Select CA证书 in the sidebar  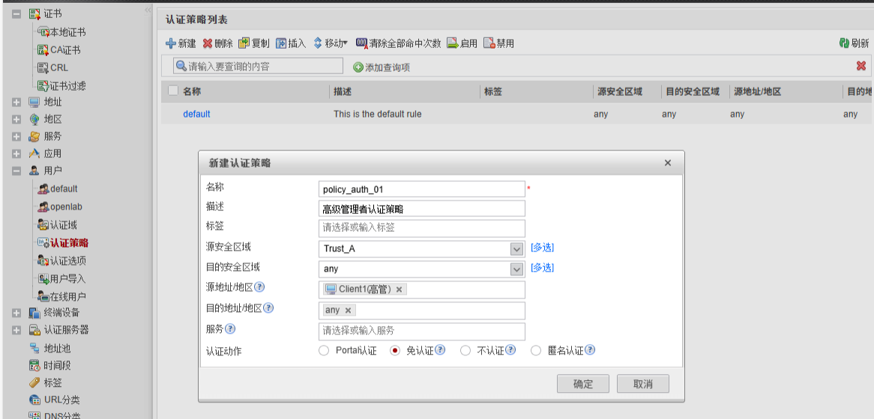coord(65,50)
